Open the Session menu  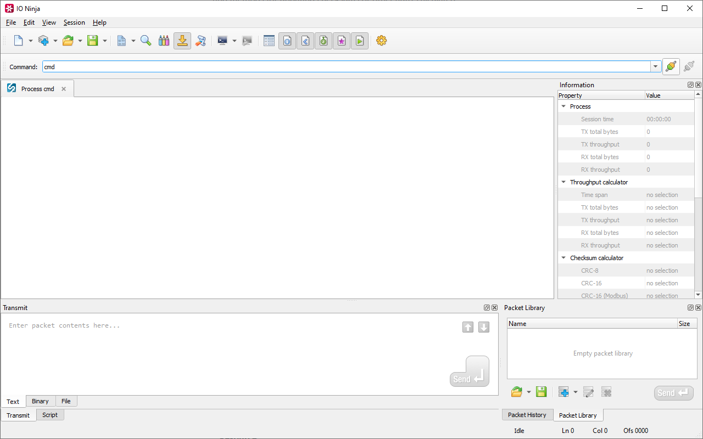74,22
